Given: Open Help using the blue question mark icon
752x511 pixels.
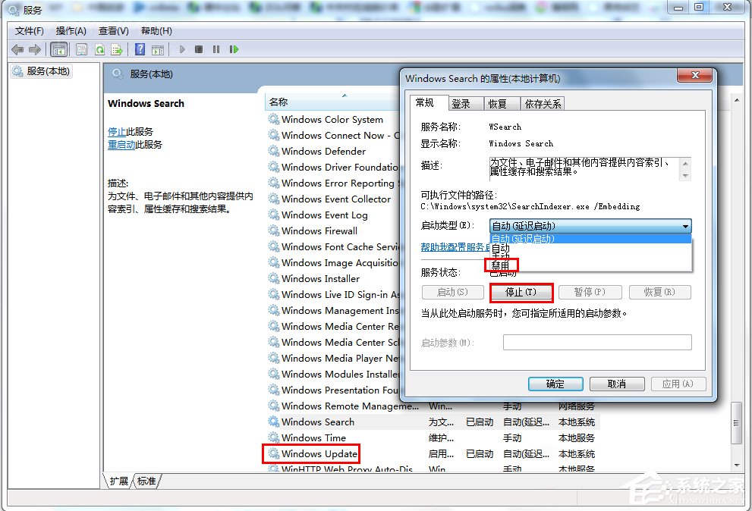Looking at the screenshot, I should click(140, 49).
